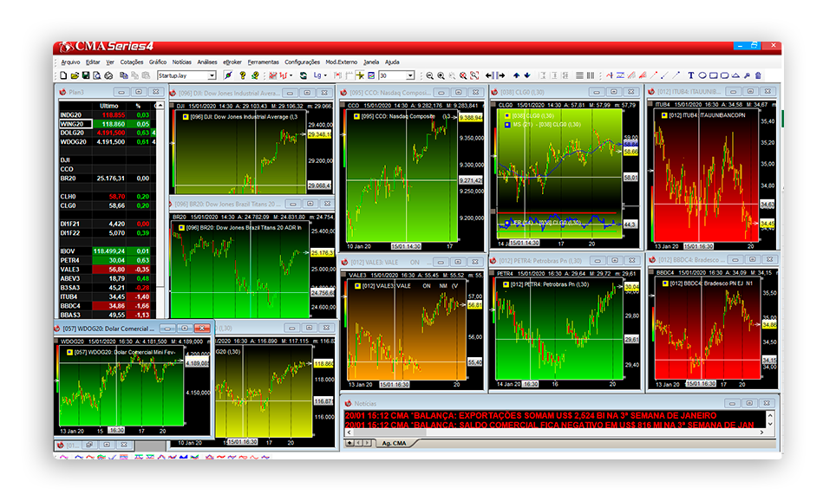Click the horizontal tile windows icon
This screenshot has height=501, width=836.
[x=579, y=75]
